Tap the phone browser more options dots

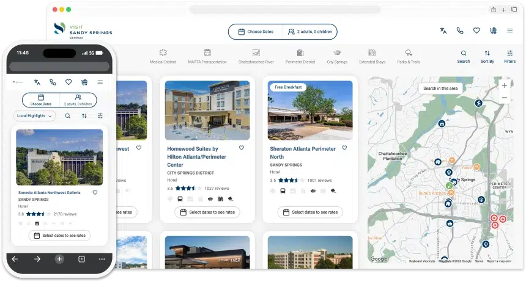(102, 259)
